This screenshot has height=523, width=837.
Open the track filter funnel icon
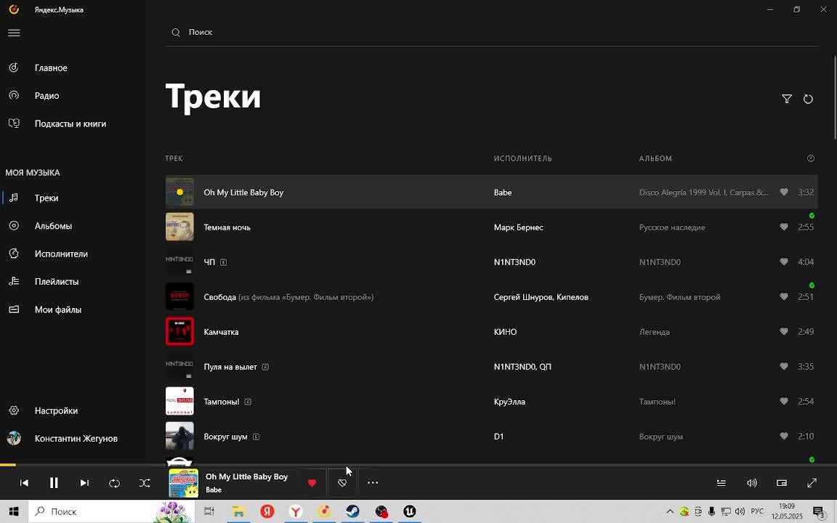pyautogui.click(x=786, y=99)
